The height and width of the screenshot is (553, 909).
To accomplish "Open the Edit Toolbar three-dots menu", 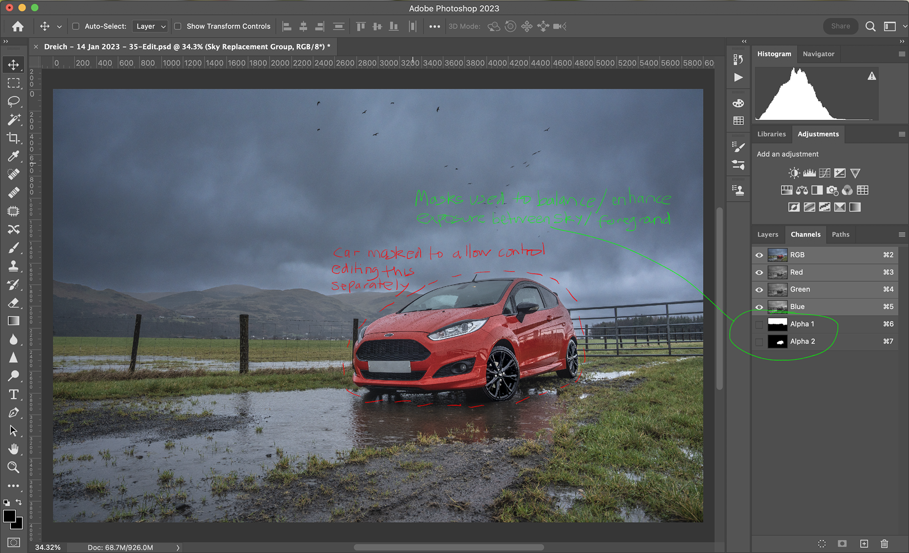I will (x=14, y=486).
